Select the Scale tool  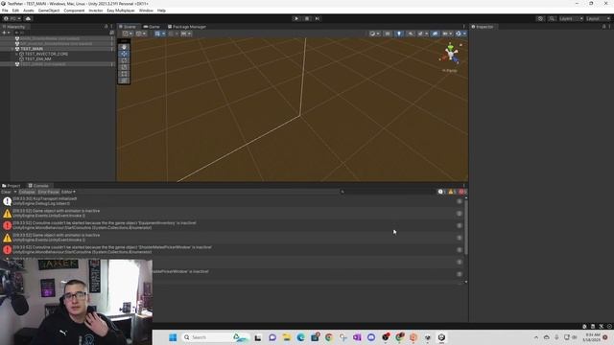124,67
